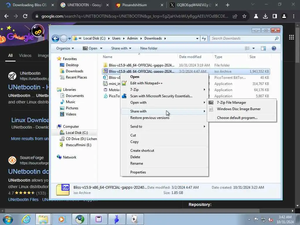The width and height of the screenshot is (300, 225).
Task: Select Rename from context menu
Action: click(165, 163)
